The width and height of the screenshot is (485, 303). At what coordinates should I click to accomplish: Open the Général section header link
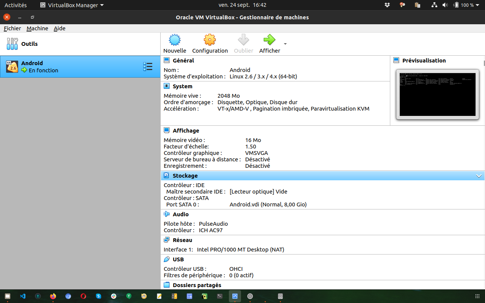[183, 61]
